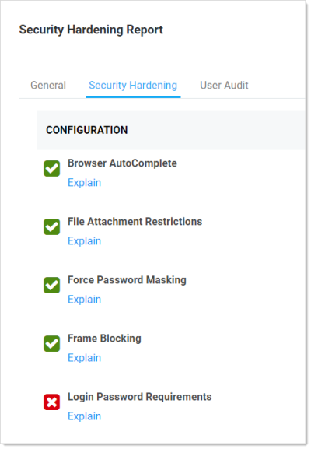Click the Login Password Requirements label
Image resolution: width=311 pixels, height=449 pixels.
140,397
